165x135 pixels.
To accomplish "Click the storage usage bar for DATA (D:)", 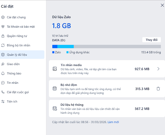I will click(x=106, y=47).
